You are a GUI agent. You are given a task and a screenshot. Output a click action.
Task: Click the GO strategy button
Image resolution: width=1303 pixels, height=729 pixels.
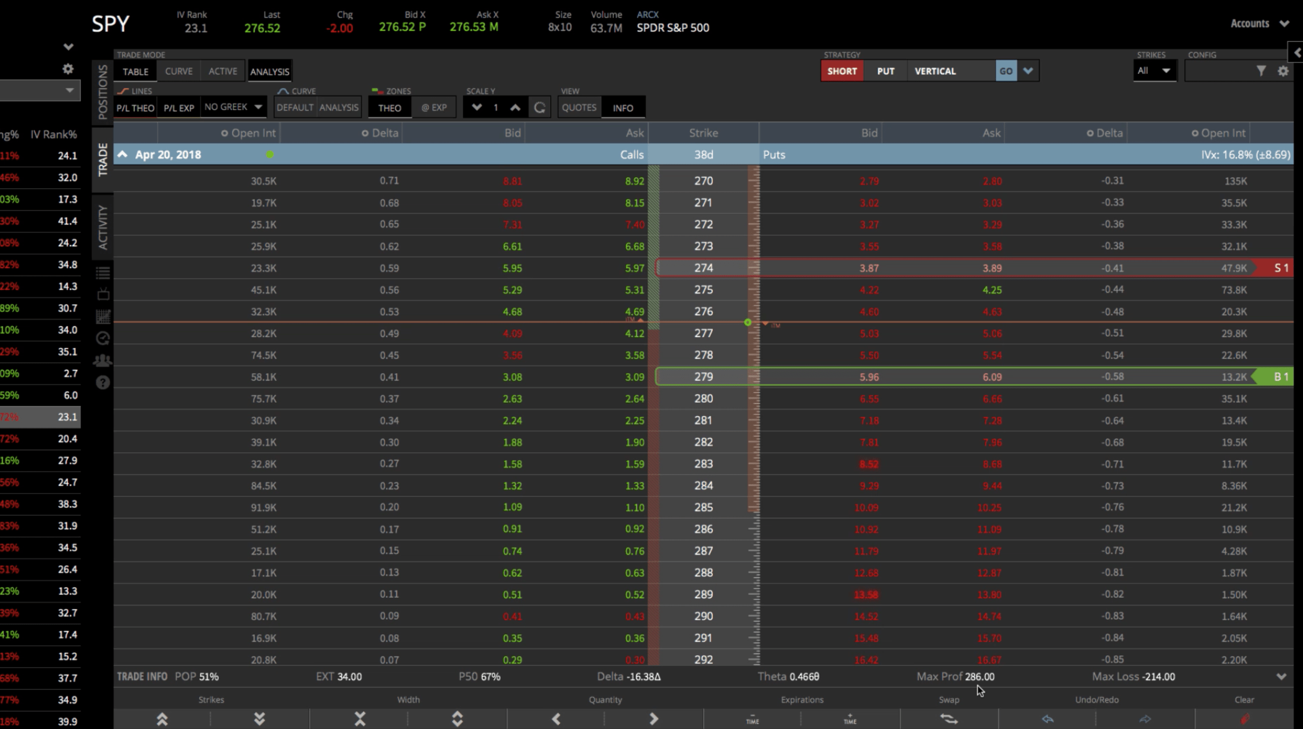tap(1006, 71)
